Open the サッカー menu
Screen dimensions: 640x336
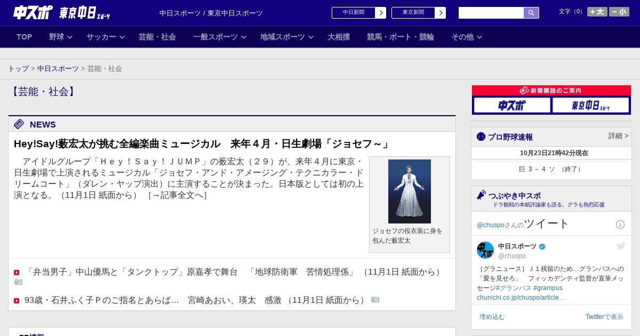coord(101,37)
